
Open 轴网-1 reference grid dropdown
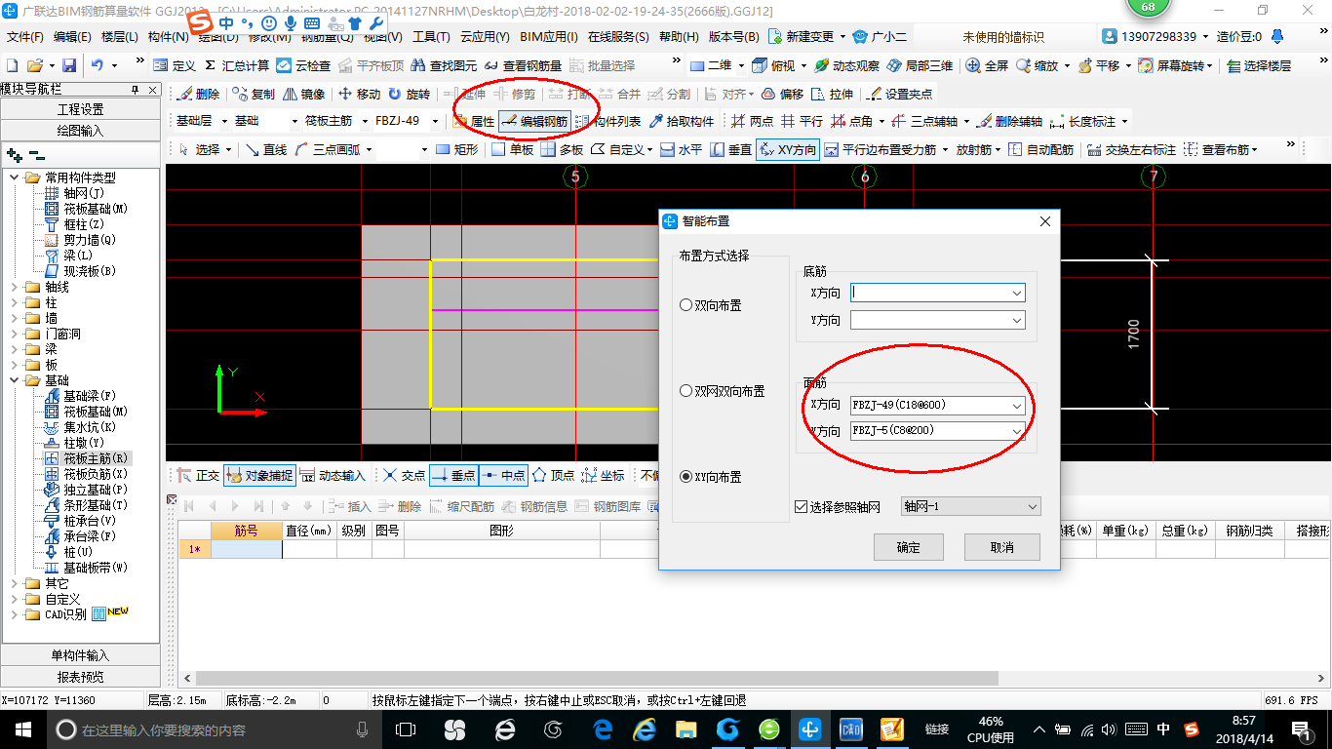coord(970,506)
